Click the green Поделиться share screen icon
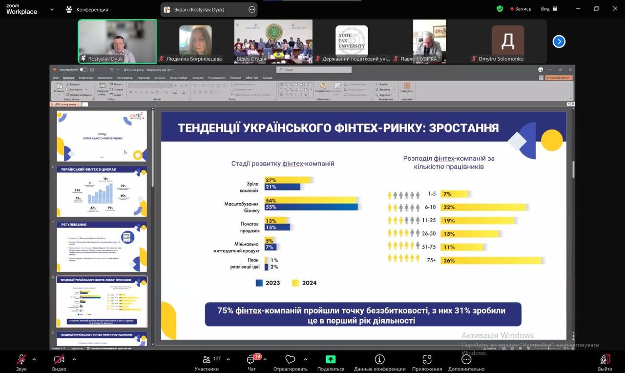 [331, 360]
